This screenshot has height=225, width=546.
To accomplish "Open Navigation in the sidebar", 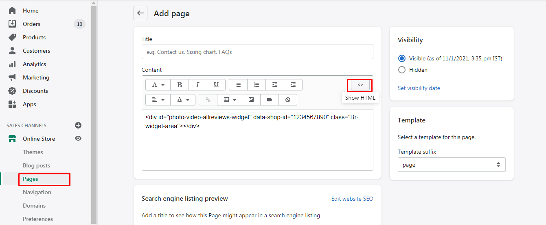I will coord(37,192).
